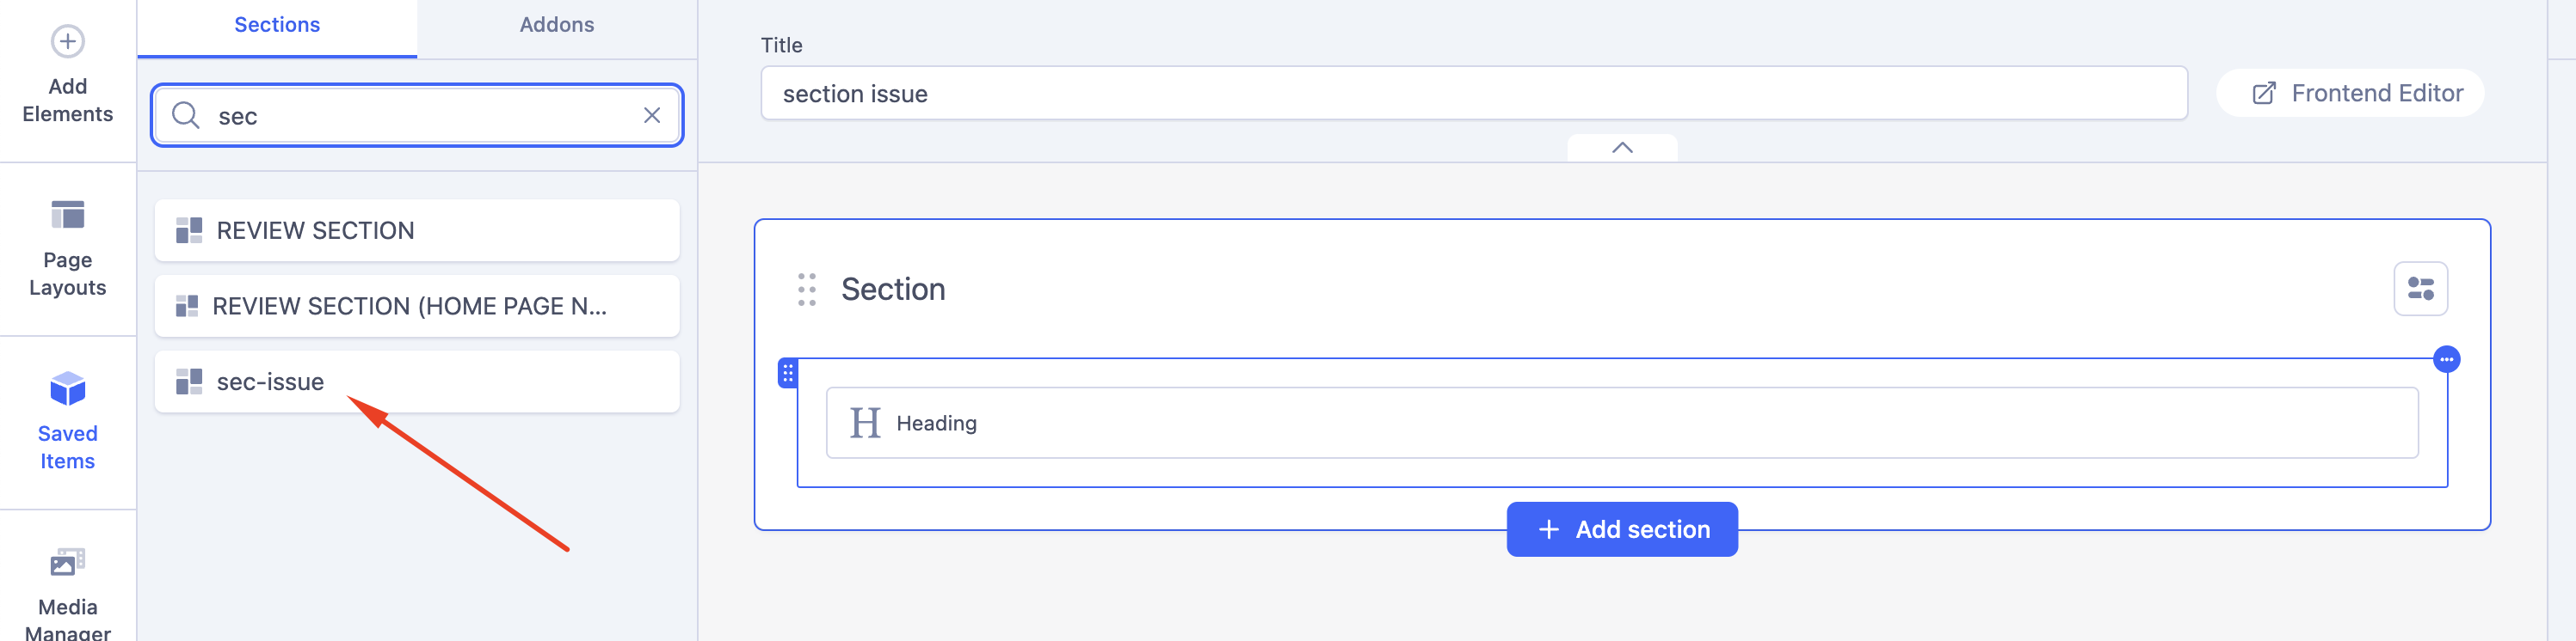Click the magnifier search icon
2576x641 pixels.
coord(185,116)
